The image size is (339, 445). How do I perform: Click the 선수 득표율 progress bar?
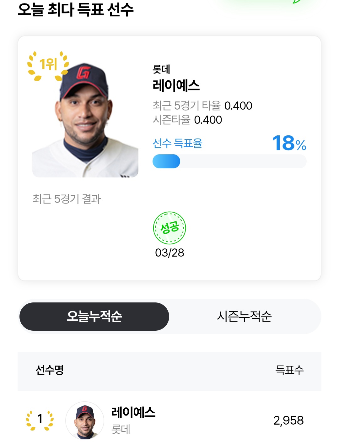point(229,161)
